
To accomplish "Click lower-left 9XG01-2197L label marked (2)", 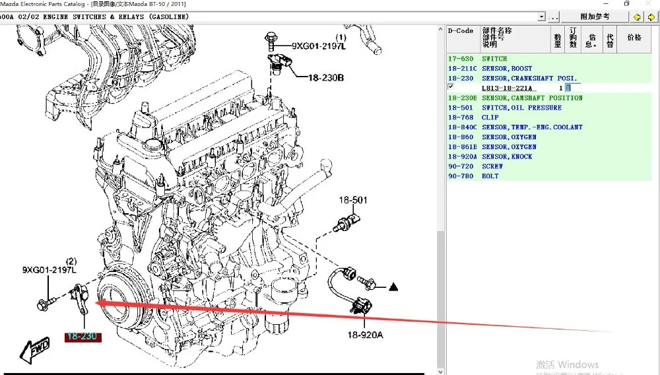I will (49, 270).
